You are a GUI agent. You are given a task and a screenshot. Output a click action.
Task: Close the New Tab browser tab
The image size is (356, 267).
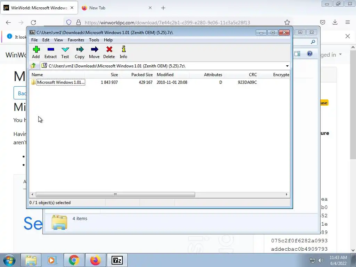[x=150, y=8]
